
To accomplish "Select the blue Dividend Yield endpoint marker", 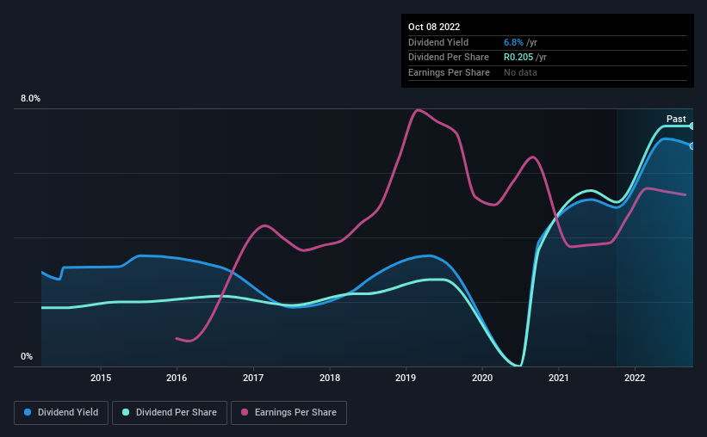I will click(x=691, y=146).
